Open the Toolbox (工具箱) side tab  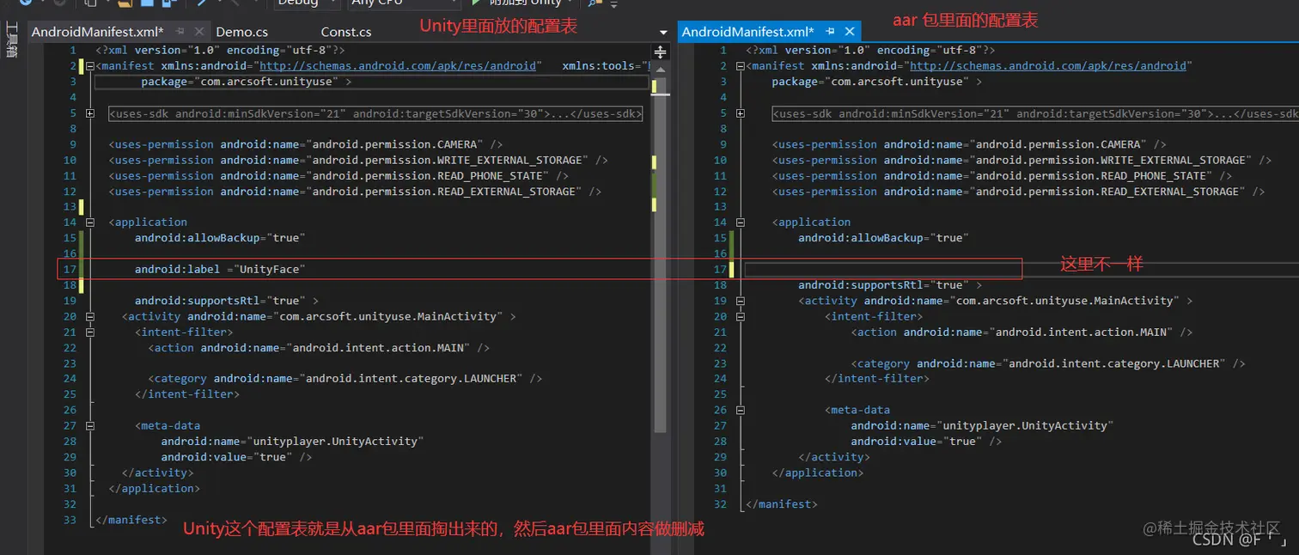(11, 40)
